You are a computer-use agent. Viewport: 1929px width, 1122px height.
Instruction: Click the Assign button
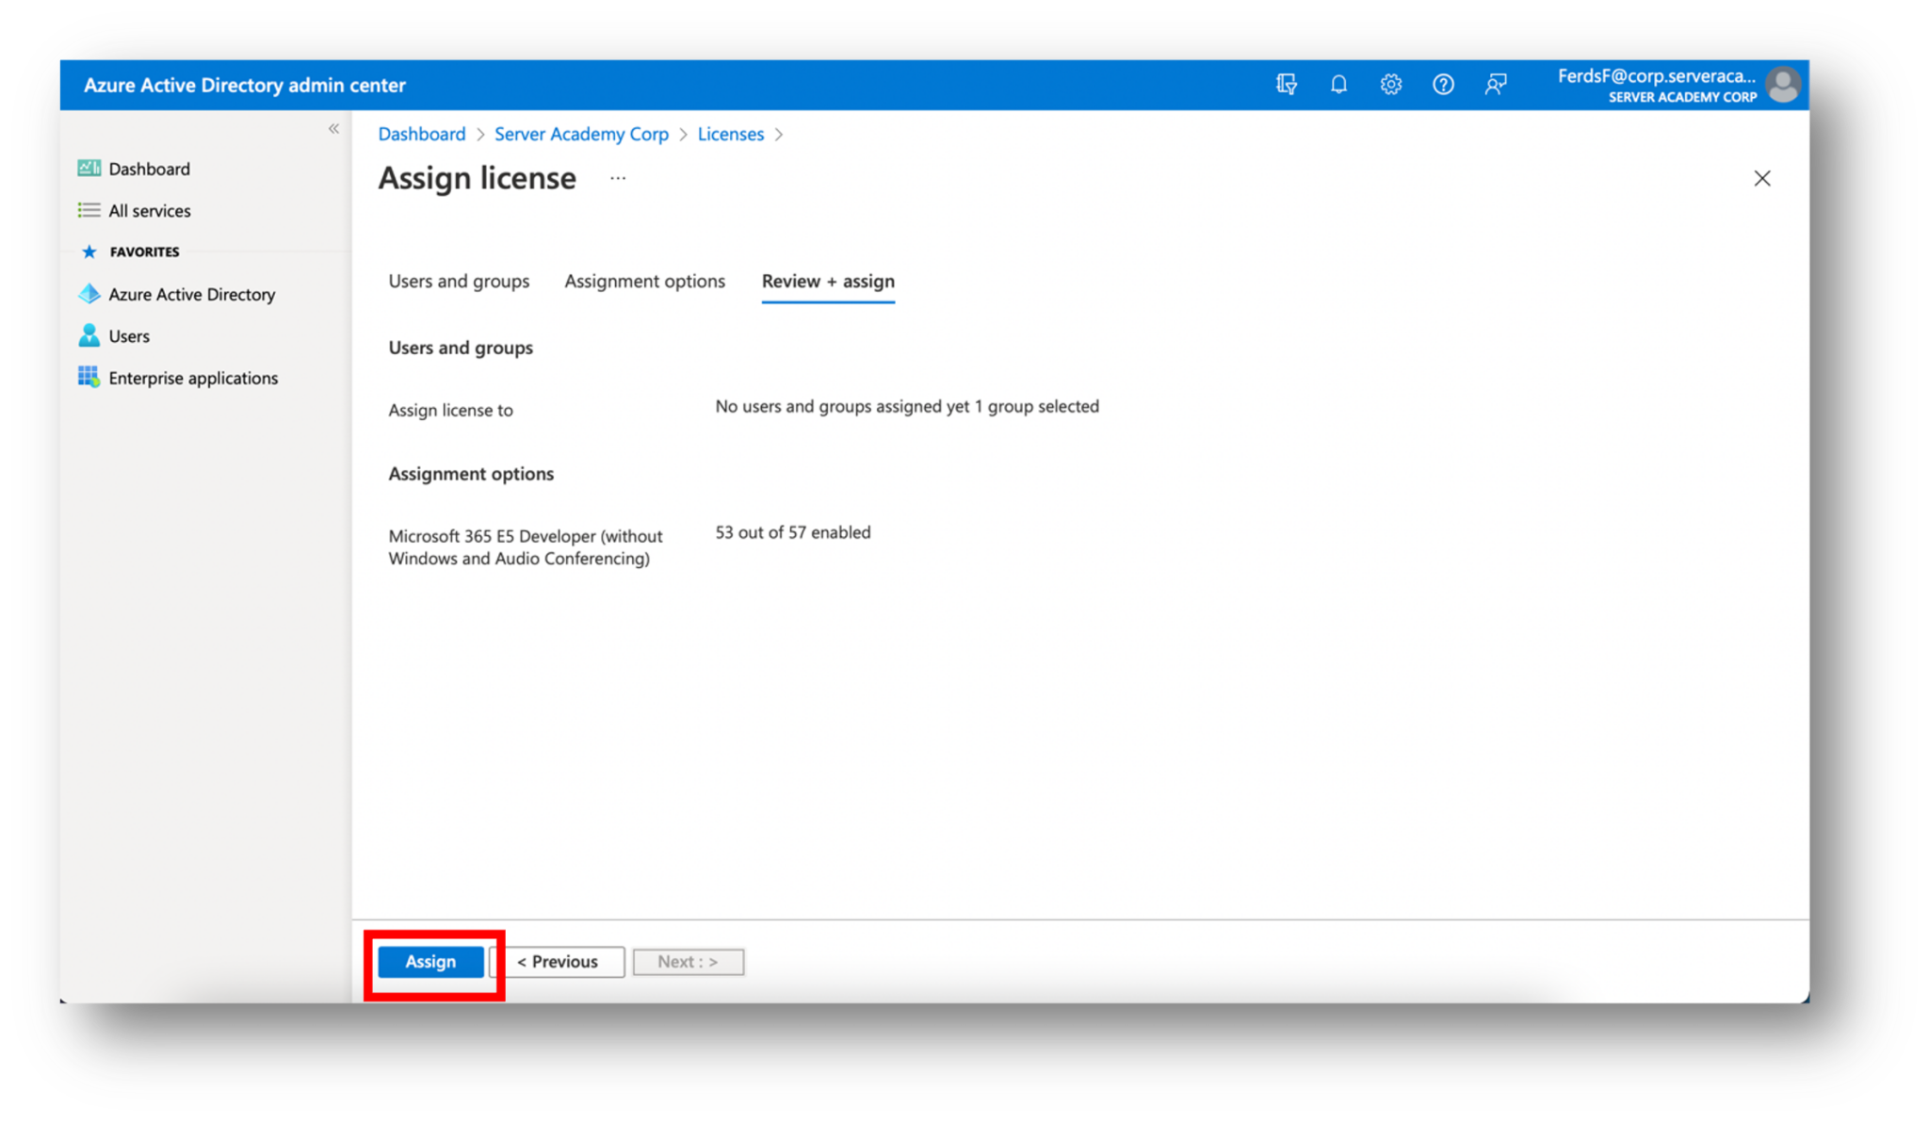click(430, 962)
